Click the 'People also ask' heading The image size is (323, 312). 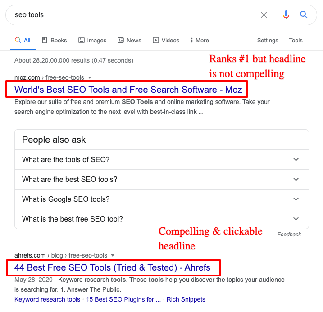[54, 140]
